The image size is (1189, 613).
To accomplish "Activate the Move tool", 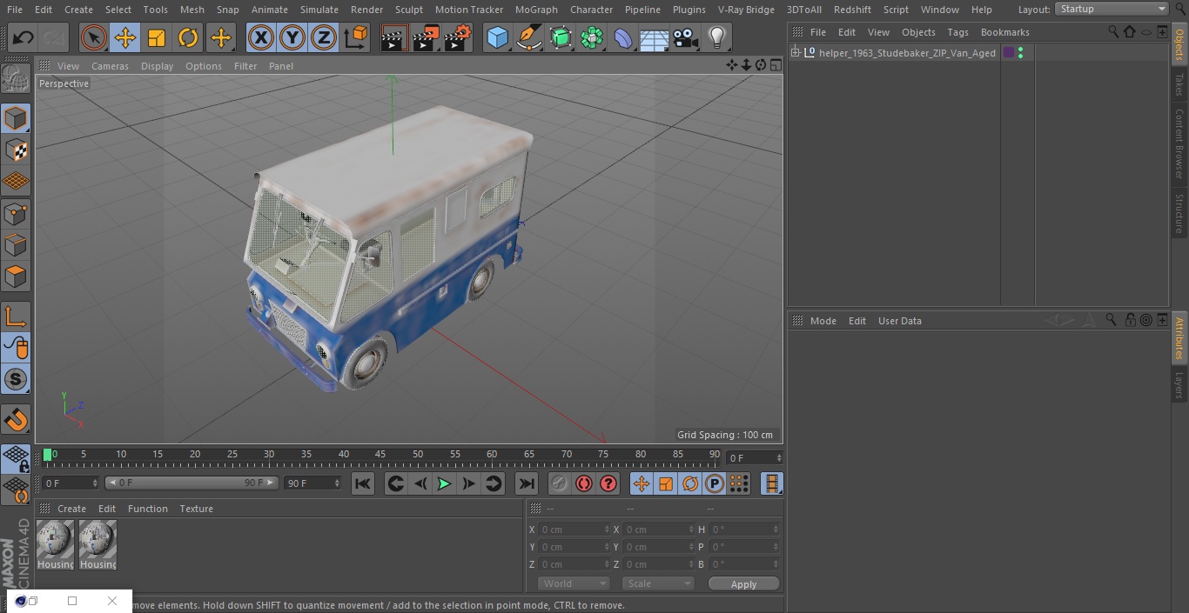I will pos(124,37).
